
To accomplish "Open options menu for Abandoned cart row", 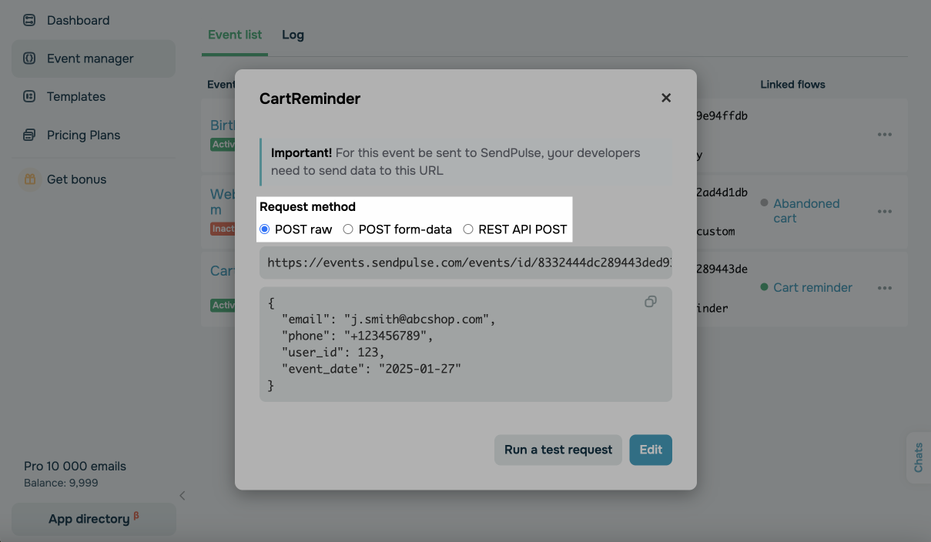I will 885,212.
